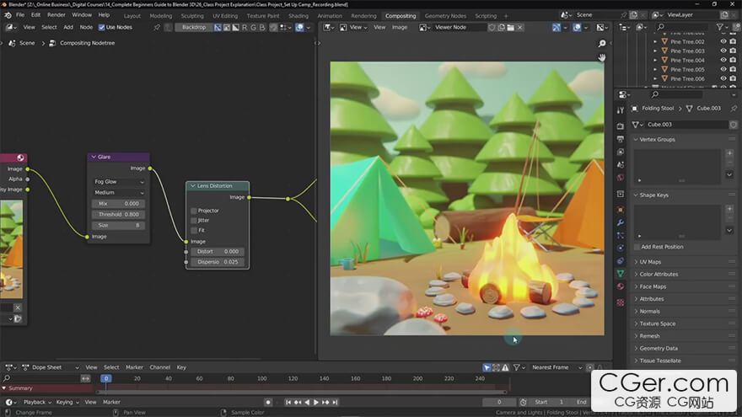
Task: Open the Medium quality dropdown
Action: tap(119, 192)
